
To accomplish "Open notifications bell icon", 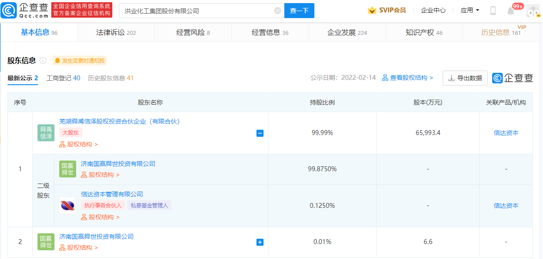I will 511,11.
